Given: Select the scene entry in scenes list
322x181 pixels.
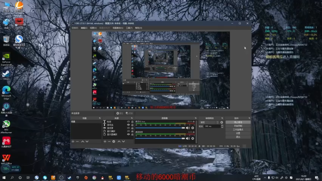Looking at the screenshot, I should [x=86, y=122].
